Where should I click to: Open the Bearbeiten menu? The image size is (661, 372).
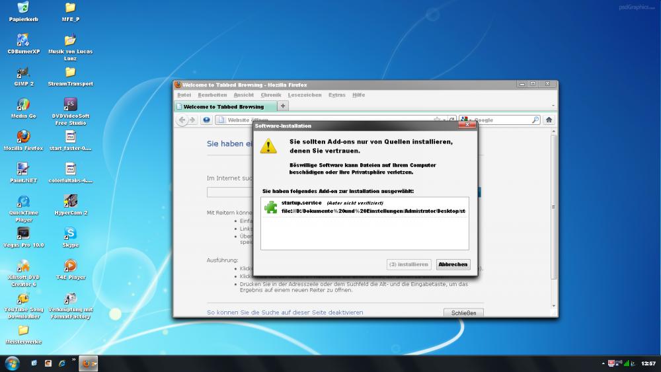[212, 95]
